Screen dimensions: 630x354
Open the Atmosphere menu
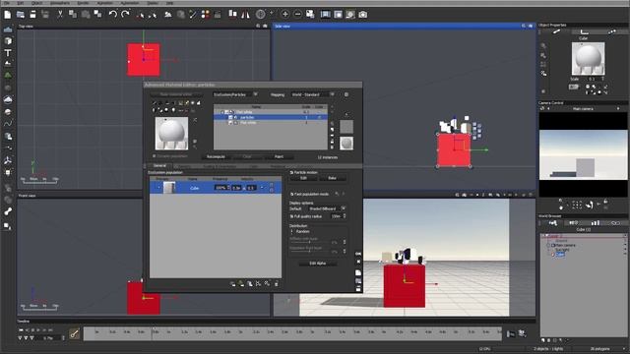(x=60, y=3)
